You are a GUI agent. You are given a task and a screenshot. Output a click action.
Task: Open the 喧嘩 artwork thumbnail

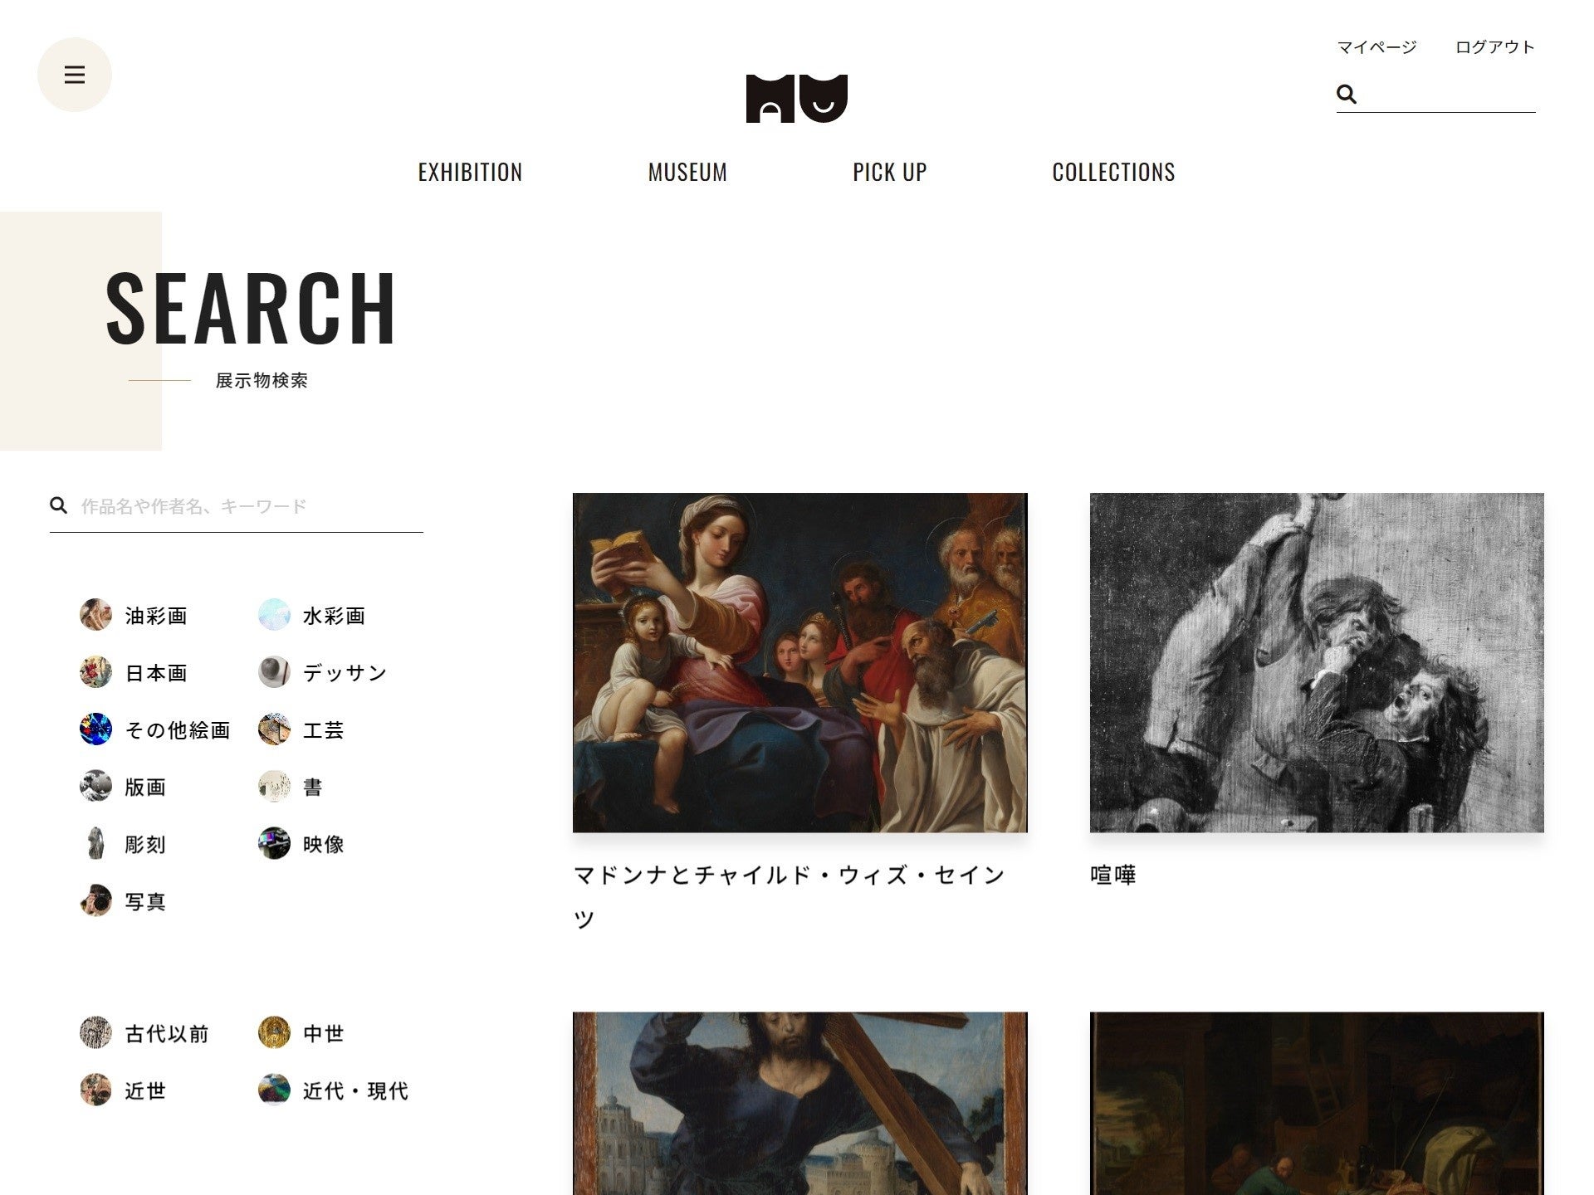pyautogui.click(x=1317, y=662)
